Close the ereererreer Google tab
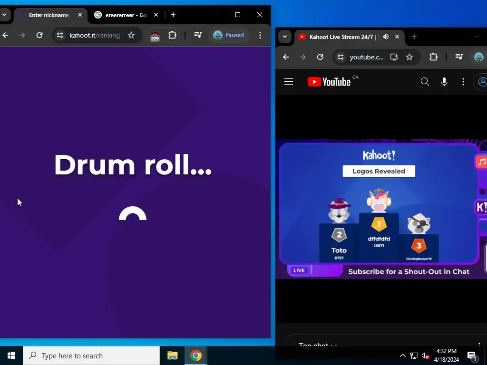The image size is (487, 365). pos(156,15)
